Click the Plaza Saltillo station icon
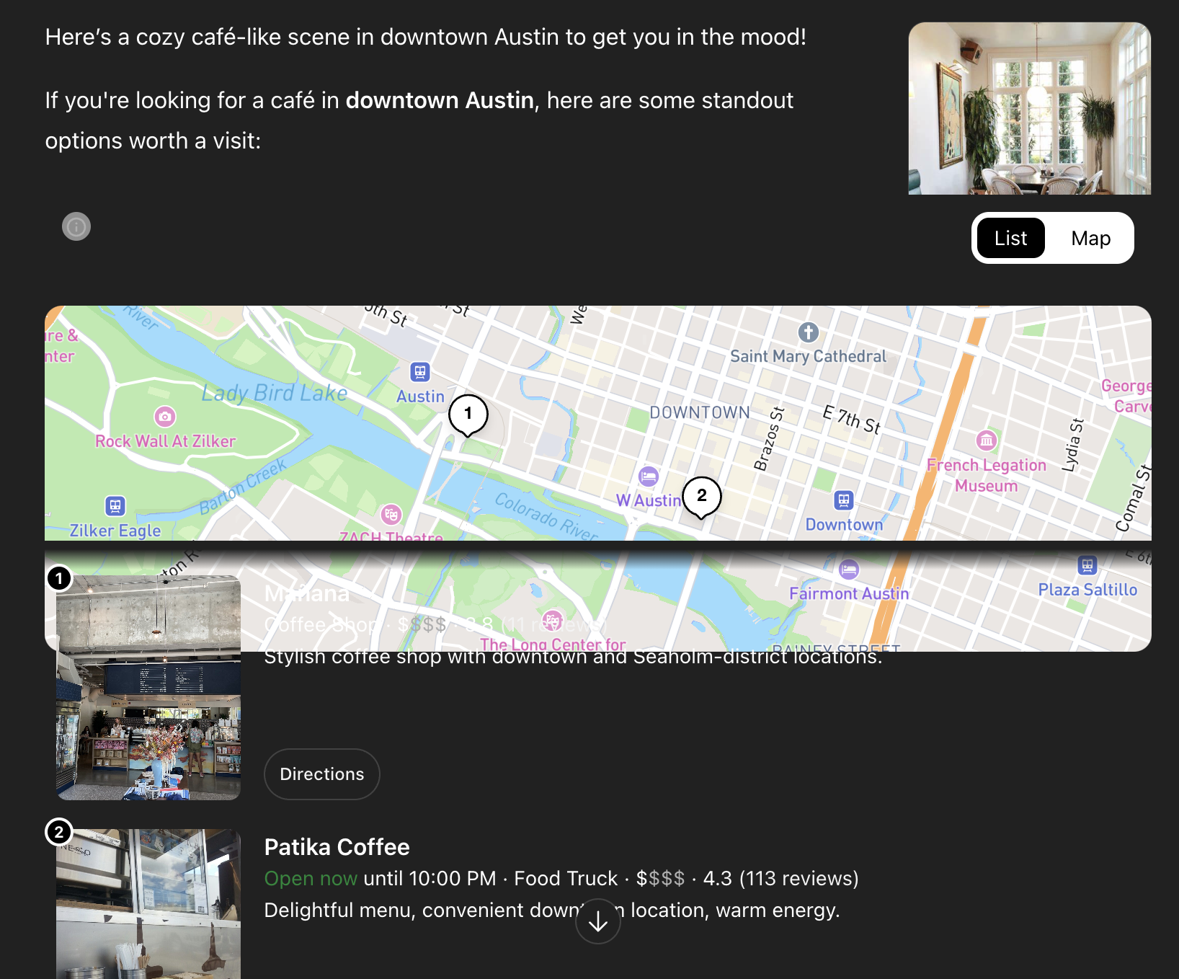The width and height of the screenshot is (1179, 979). pyautogui.click(x=1087, y=564)
